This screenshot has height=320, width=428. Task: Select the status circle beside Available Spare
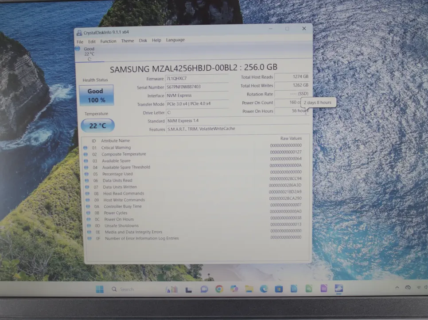86,161
